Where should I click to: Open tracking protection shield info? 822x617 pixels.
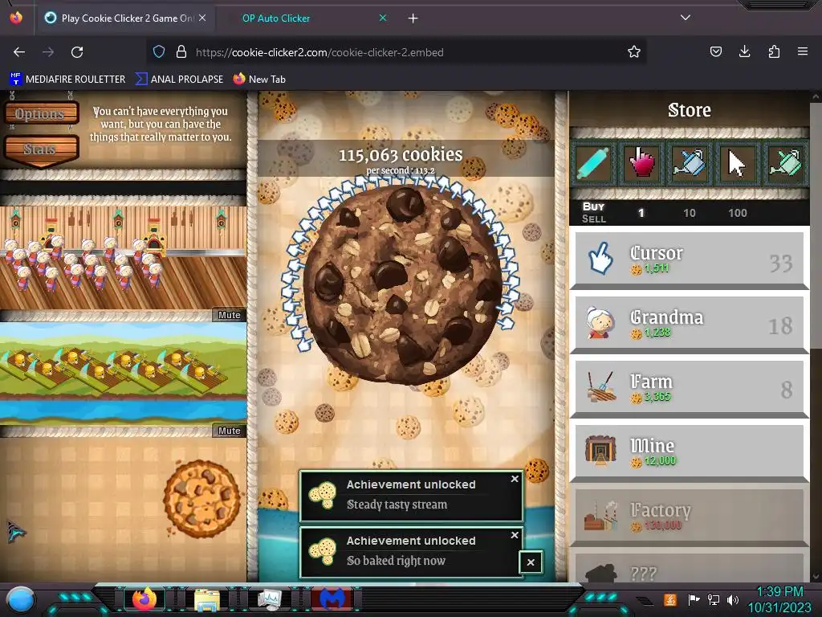159,51
